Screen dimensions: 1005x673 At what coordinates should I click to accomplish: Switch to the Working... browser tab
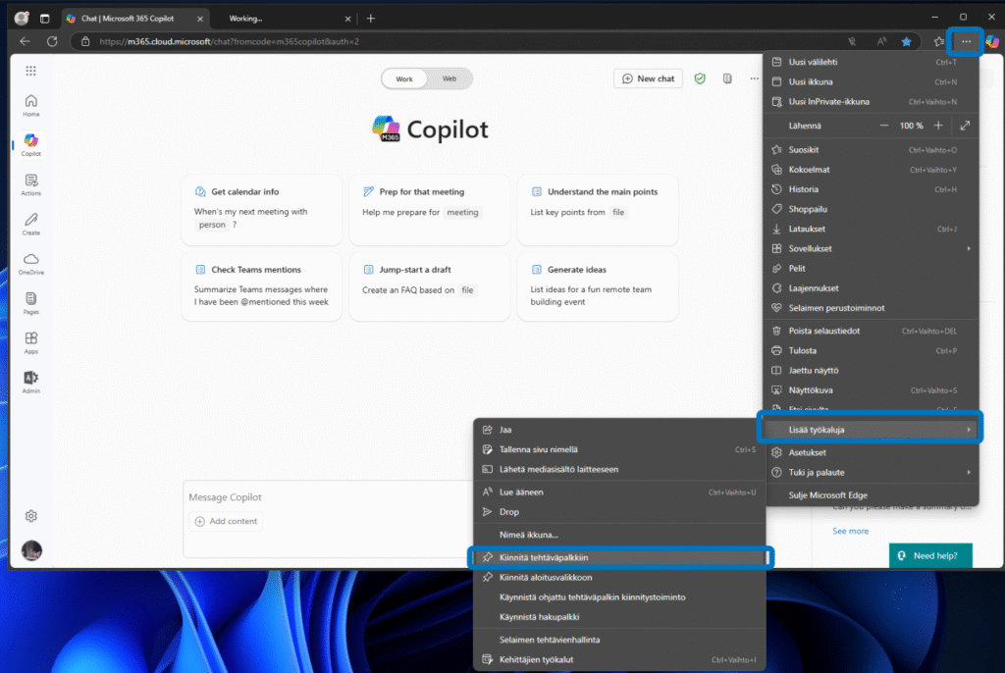[284, 19]
